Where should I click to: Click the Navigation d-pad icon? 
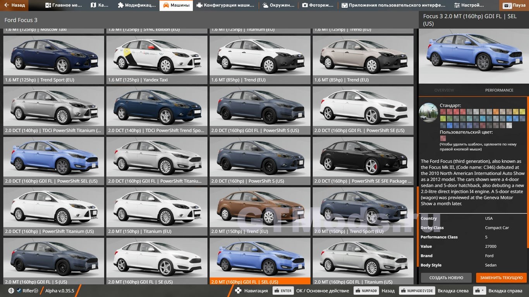[x=238, y=290]
